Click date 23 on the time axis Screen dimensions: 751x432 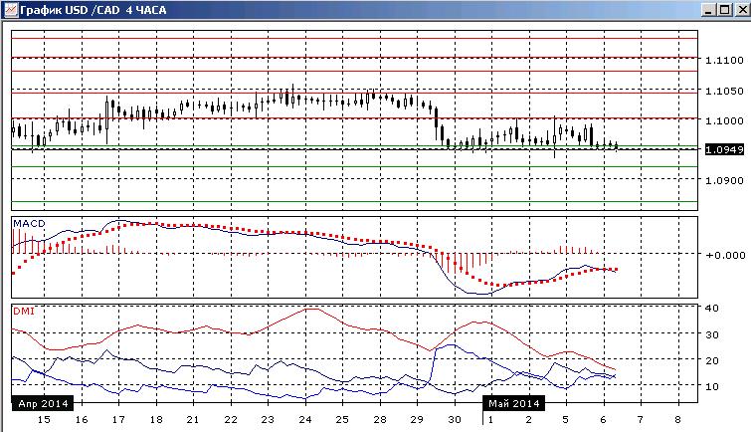pyautogui.click(x=268, y=420)
